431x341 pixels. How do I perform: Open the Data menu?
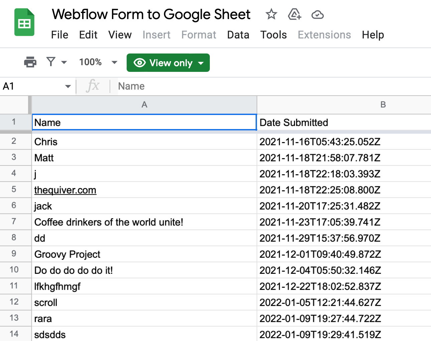click(x=238, y=35)
